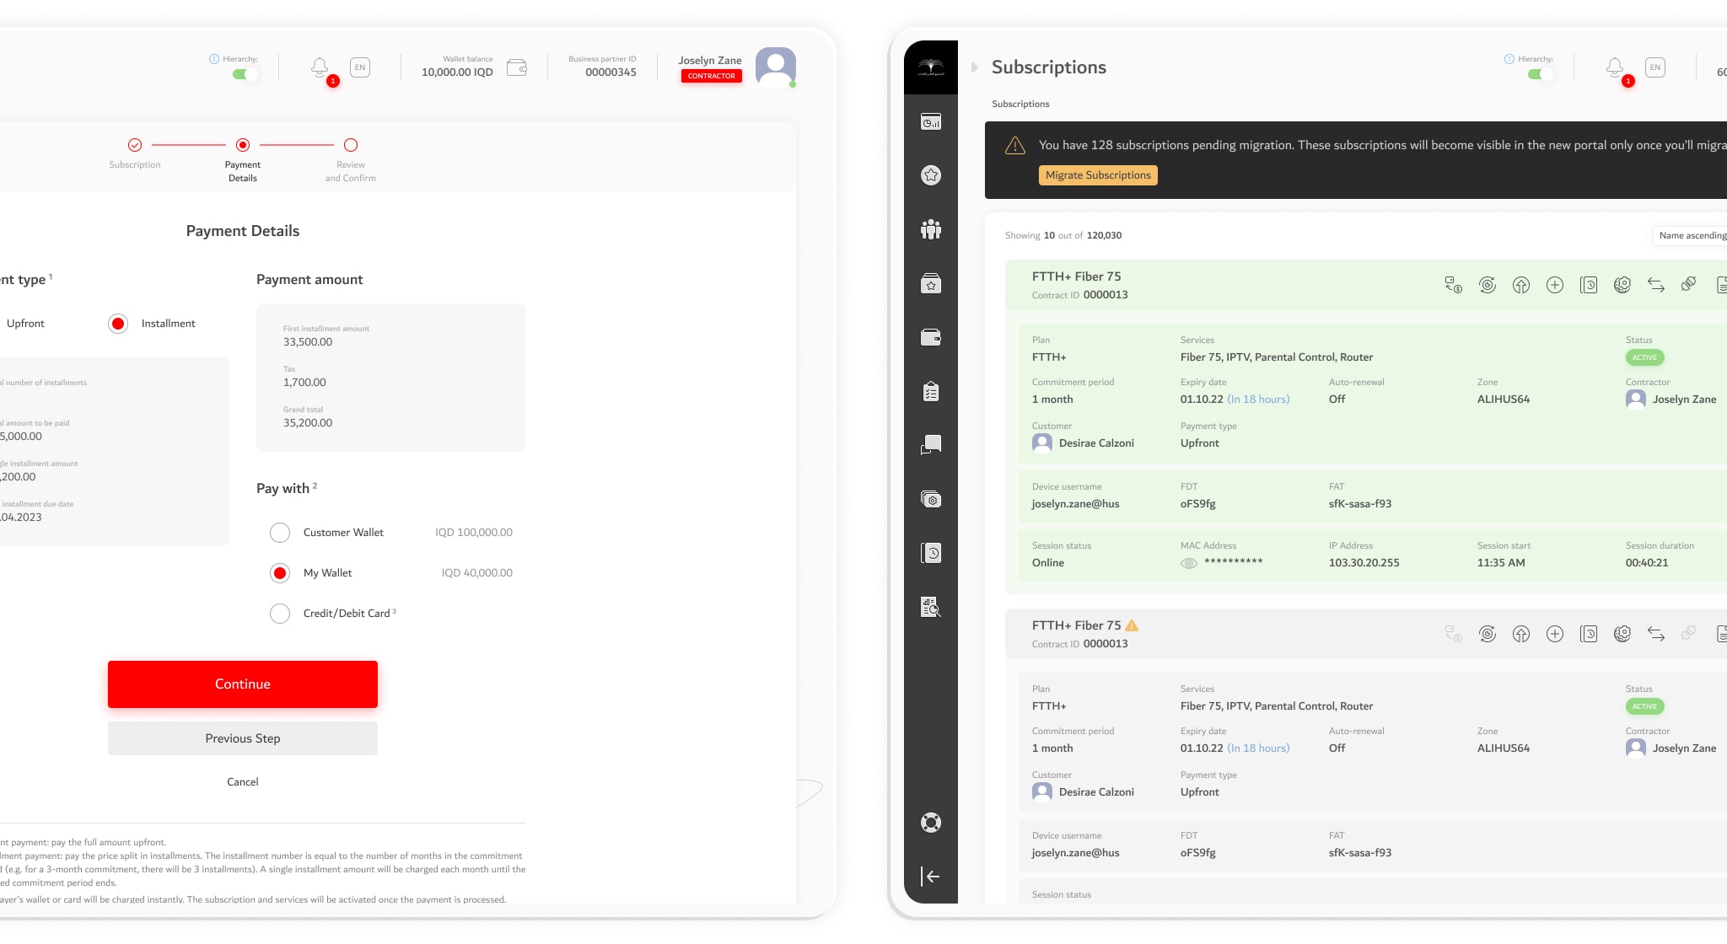Click the plus add-on icon on the first subscription

tap(1555, 285)
